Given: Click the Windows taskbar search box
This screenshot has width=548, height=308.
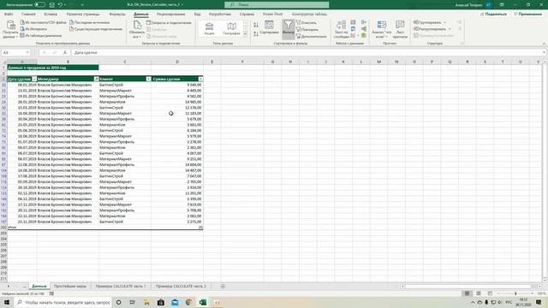Looking at the screenshot, I should pyautogui.click(x=63, y=302).
